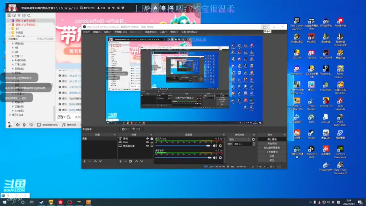Click the search icon in chat sidebar
The height and width of the screenshot is (206, 366).
pos(29,16)
